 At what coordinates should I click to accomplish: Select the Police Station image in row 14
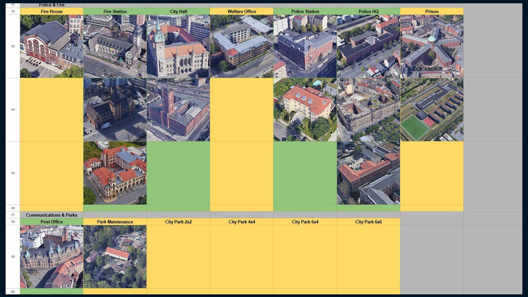tap(305, 110)
